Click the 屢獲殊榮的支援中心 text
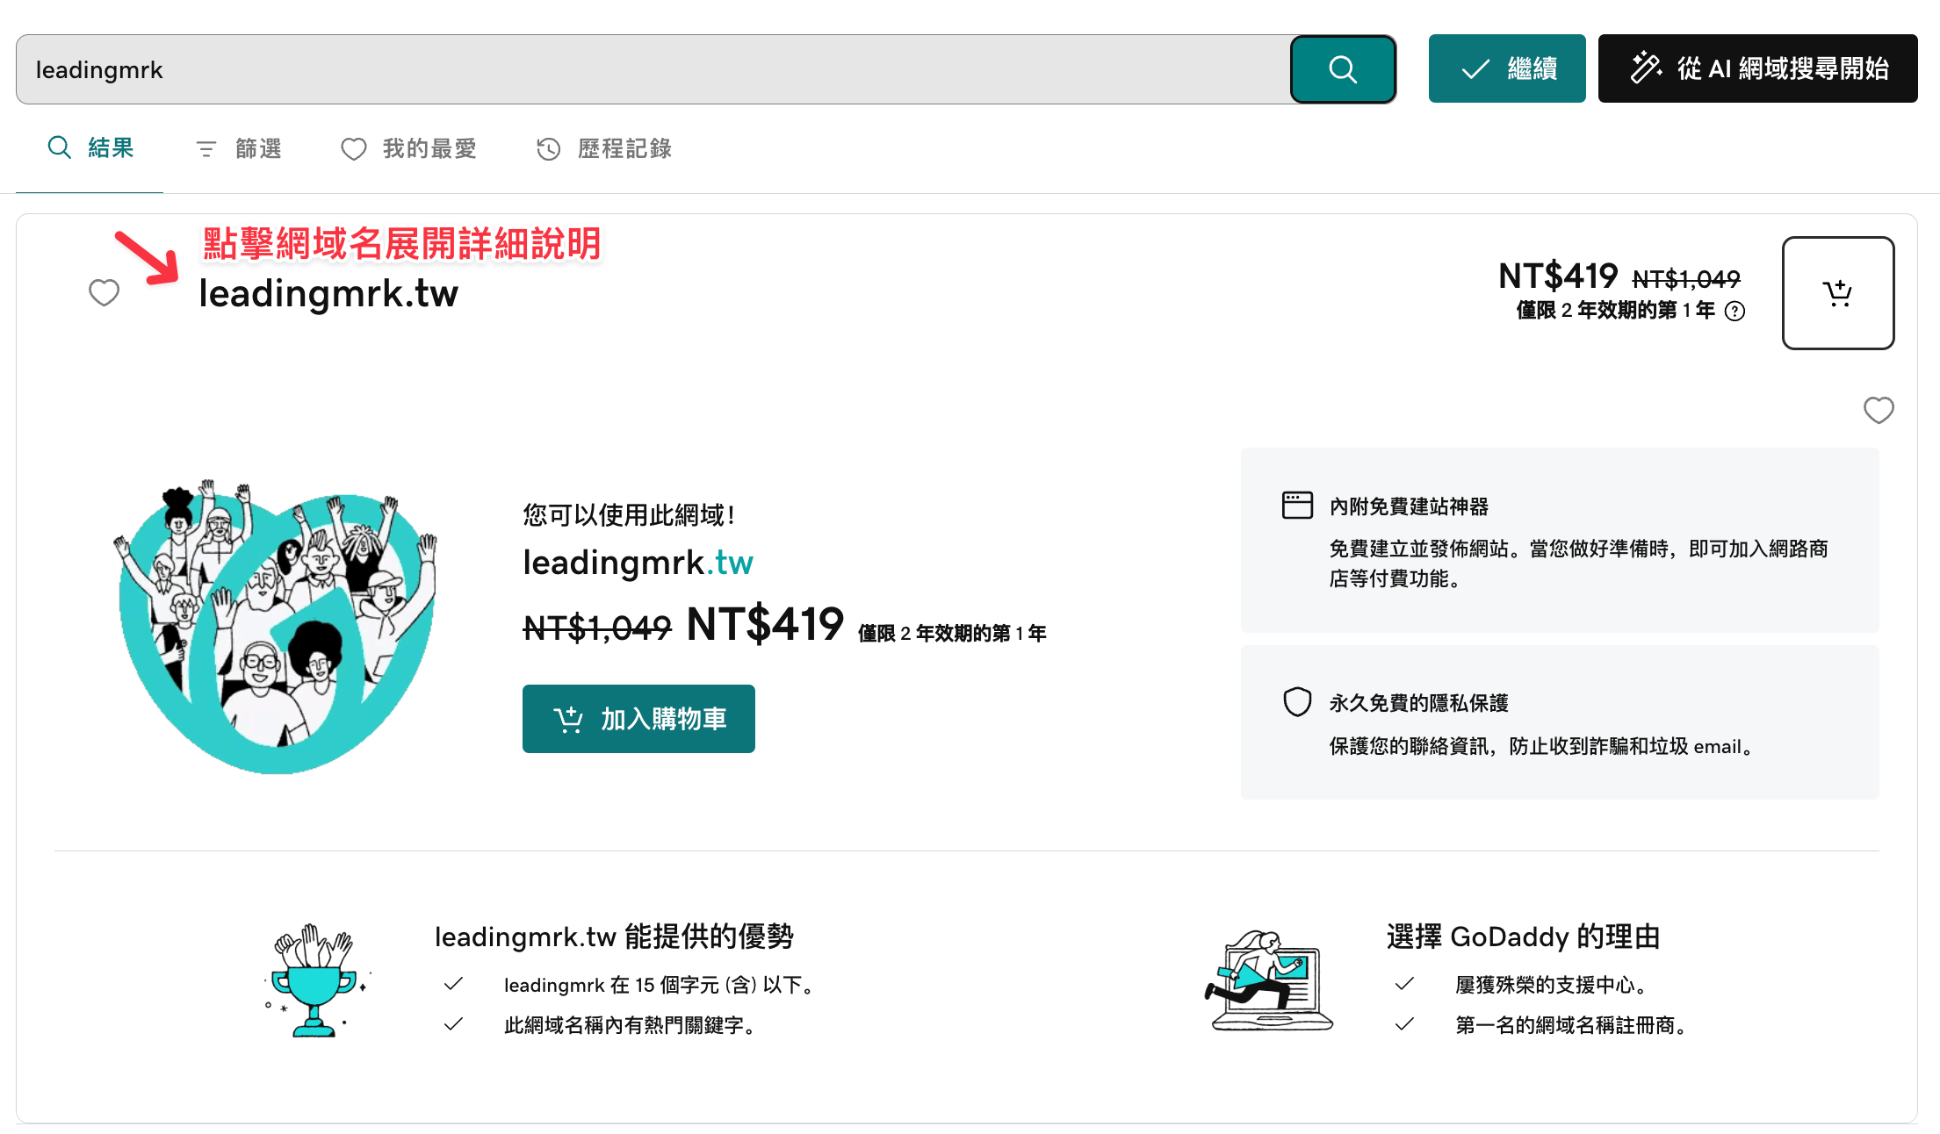This screenshot has width=1940, height=1134. (1550, 985)
